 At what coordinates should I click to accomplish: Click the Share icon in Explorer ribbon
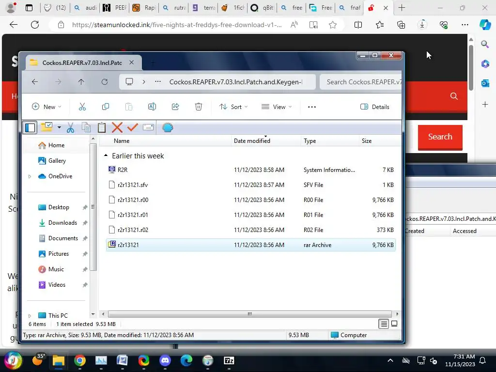[x=175, y=107]
